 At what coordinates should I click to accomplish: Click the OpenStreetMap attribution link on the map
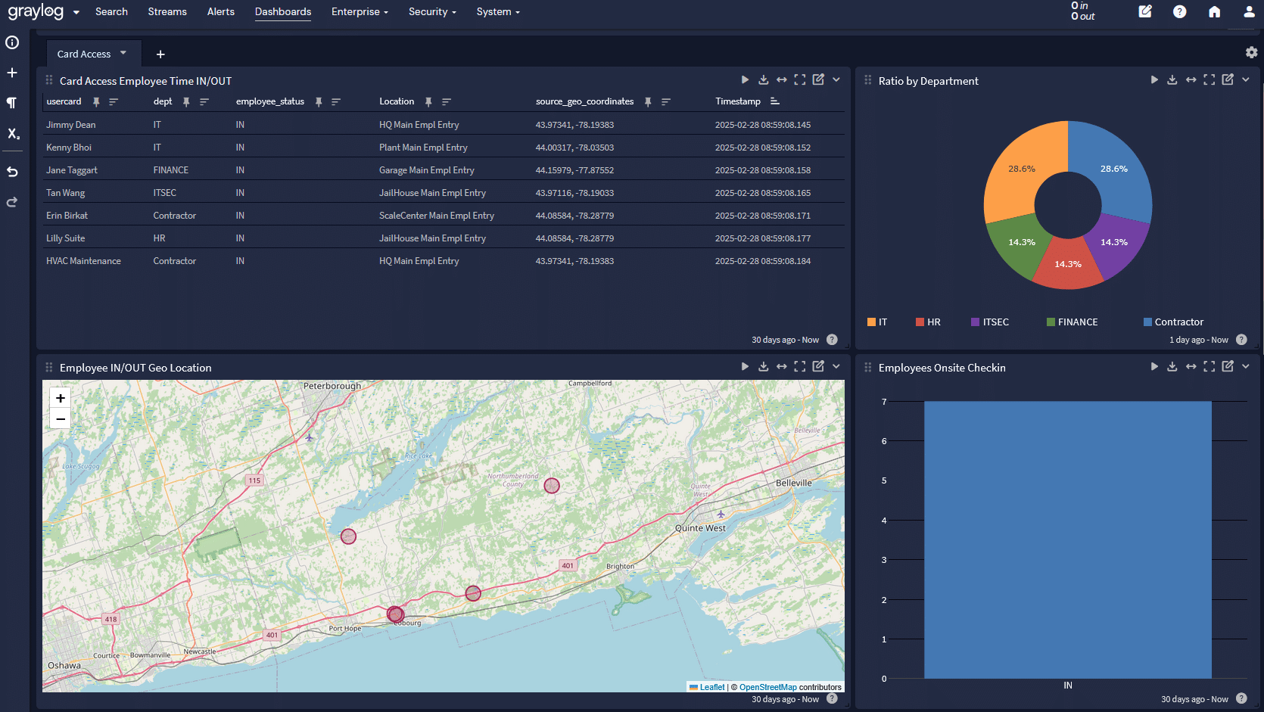tap(767, 686)
